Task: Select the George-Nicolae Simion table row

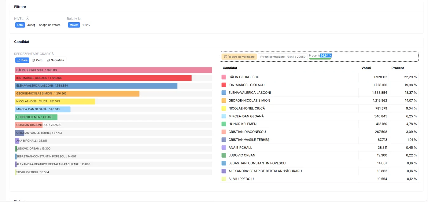Action: coord(319,101)
